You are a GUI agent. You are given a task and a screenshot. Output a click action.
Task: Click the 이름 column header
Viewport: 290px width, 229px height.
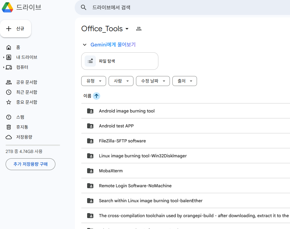pyautogui.click(x=87, y=96)
